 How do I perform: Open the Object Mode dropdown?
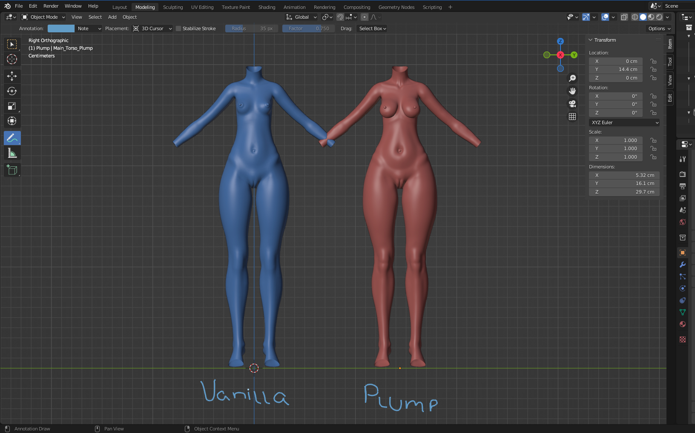tap(43, 17)
